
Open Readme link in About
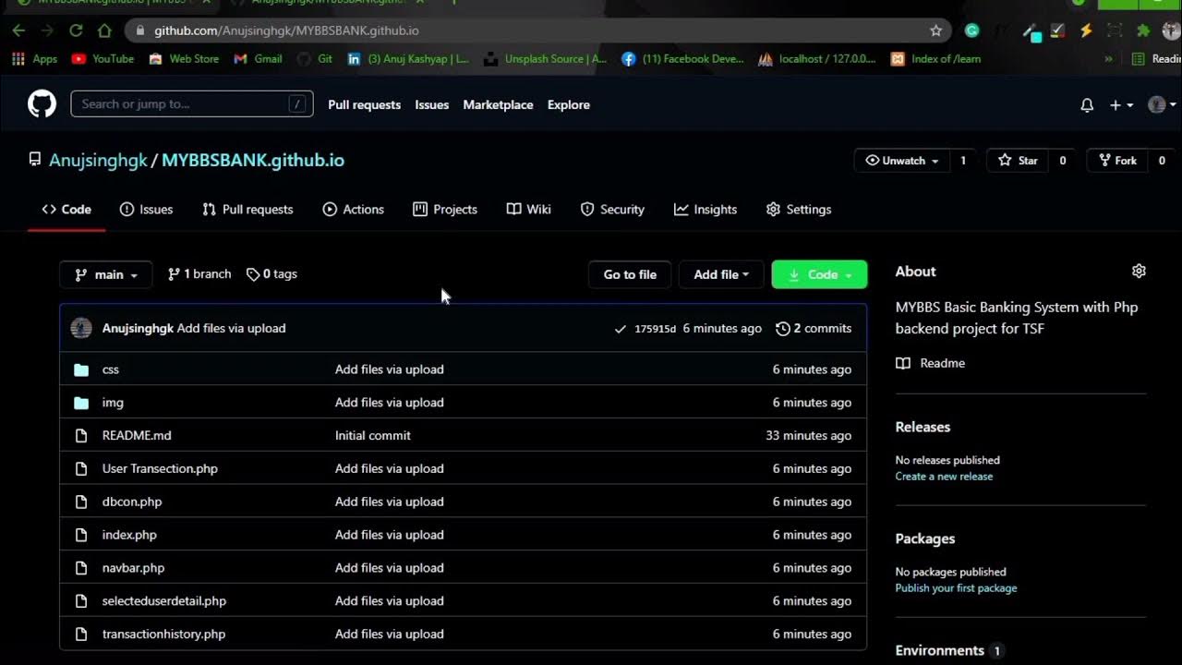point(931,363)
